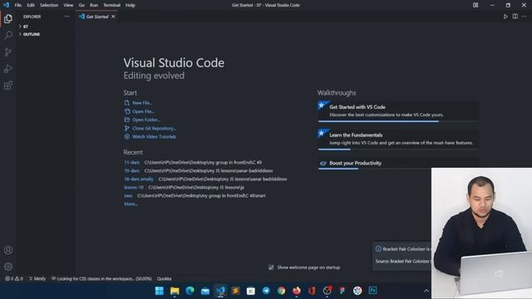
Task: Toggle Show welcome page on startup checkbox
Action: click(x=271, y=267)
